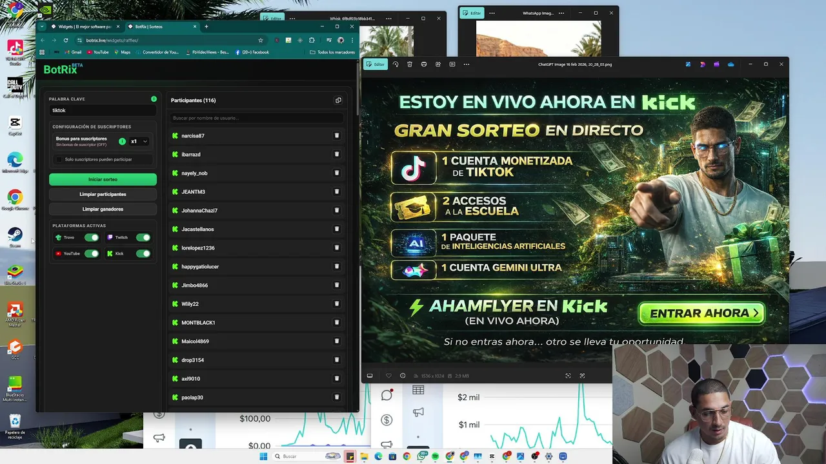The image size is (826, 464).
Task: Toggle Twitch platform switch
Action: click(143, 238)
